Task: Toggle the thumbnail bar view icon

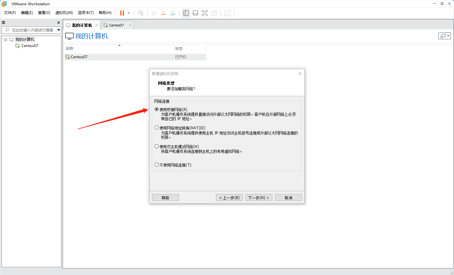Action: (195, 13)
